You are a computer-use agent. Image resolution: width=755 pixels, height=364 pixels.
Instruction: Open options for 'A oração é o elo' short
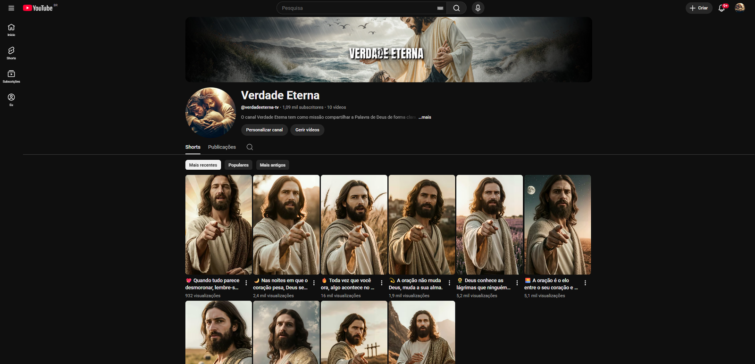(585, 283)
